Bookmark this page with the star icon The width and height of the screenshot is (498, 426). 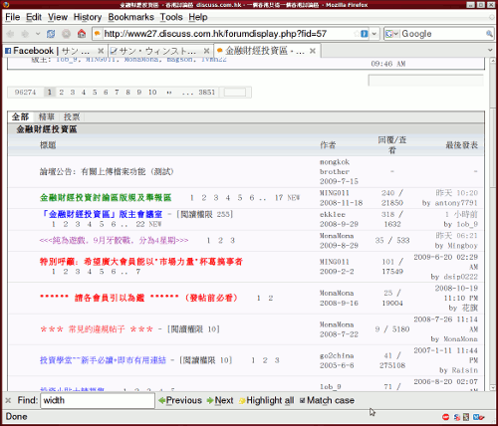[357, 34]
